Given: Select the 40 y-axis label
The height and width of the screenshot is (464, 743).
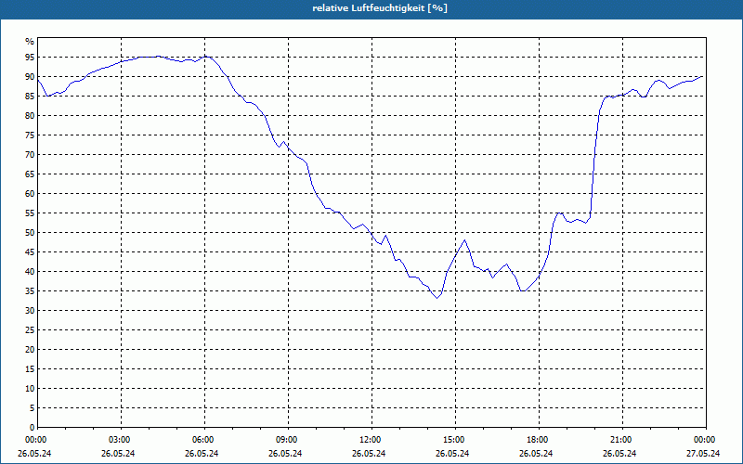Looking at the screenshot, I should tap(30, 272).
